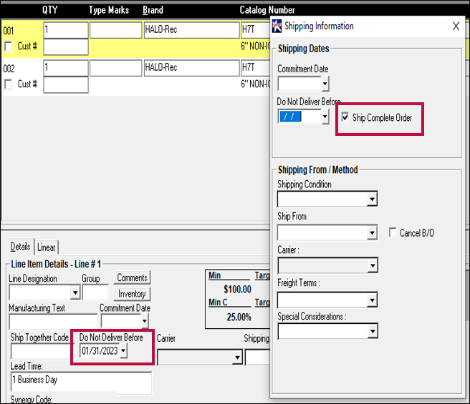Open the Commitment Date dropdown in Shipping Dates
The height and width of the screenshot is (404, 470).
pyautogui.click(x=325, y=84)
